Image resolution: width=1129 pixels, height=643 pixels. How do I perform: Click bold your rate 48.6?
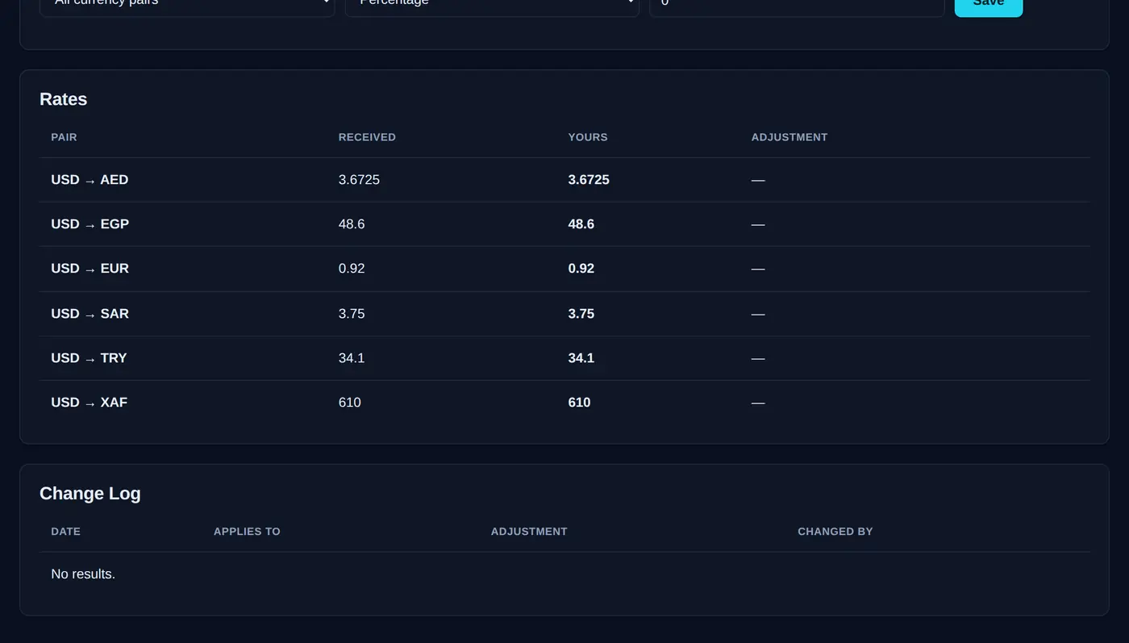click(x=581, y=224)
